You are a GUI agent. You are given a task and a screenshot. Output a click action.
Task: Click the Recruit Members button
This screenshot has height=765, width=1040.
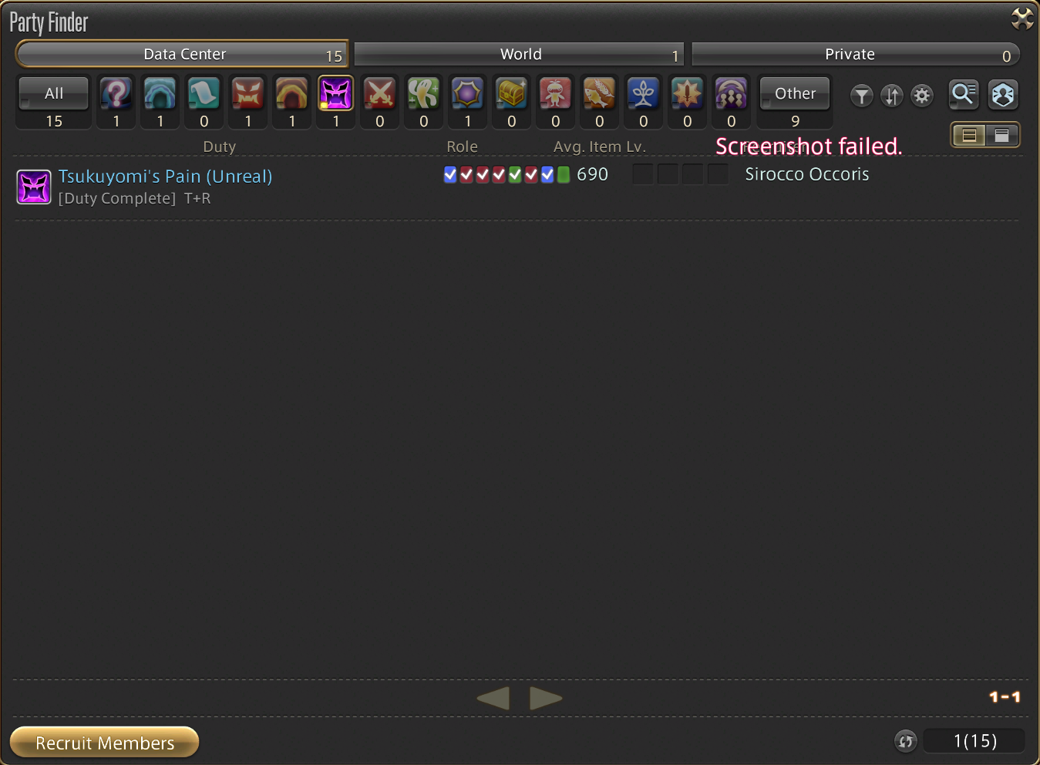(105, 743)
